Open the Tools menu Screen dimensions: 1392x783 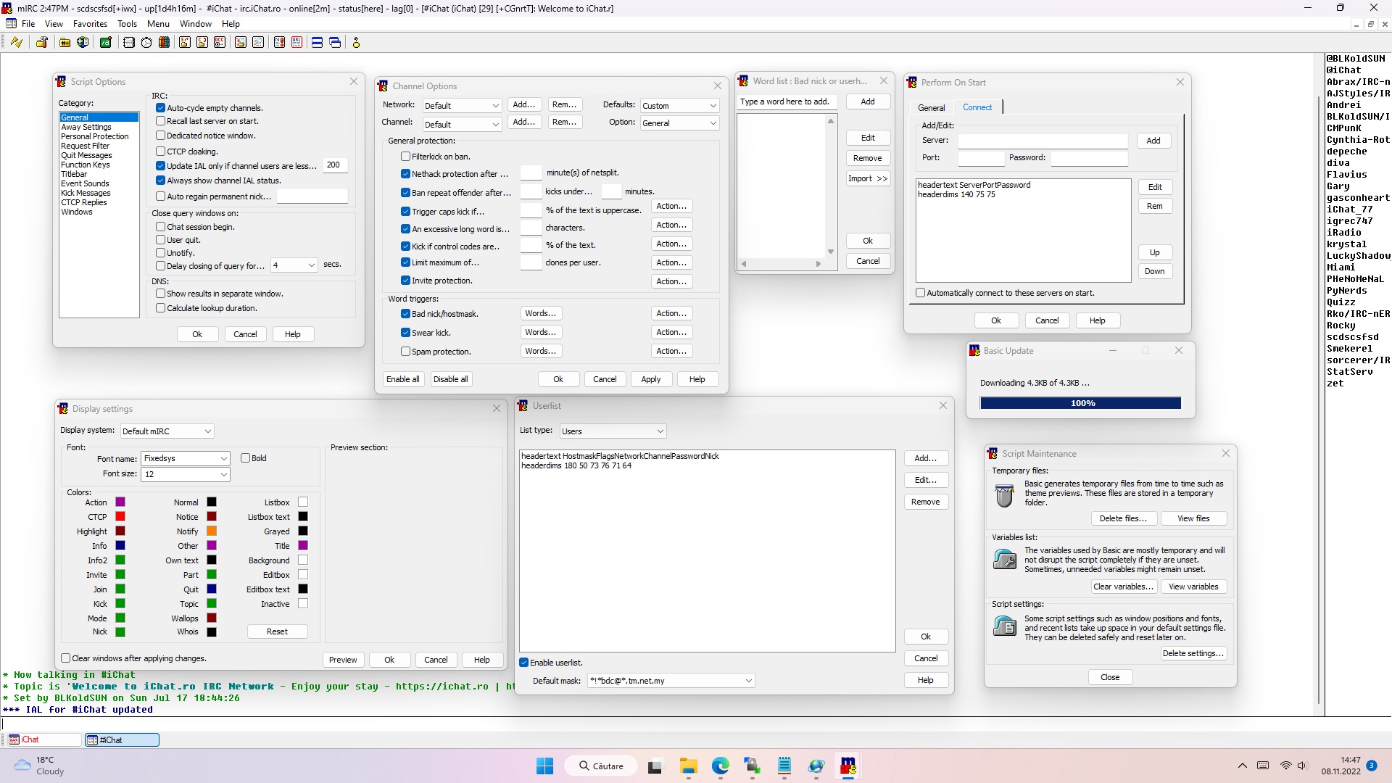127,24
